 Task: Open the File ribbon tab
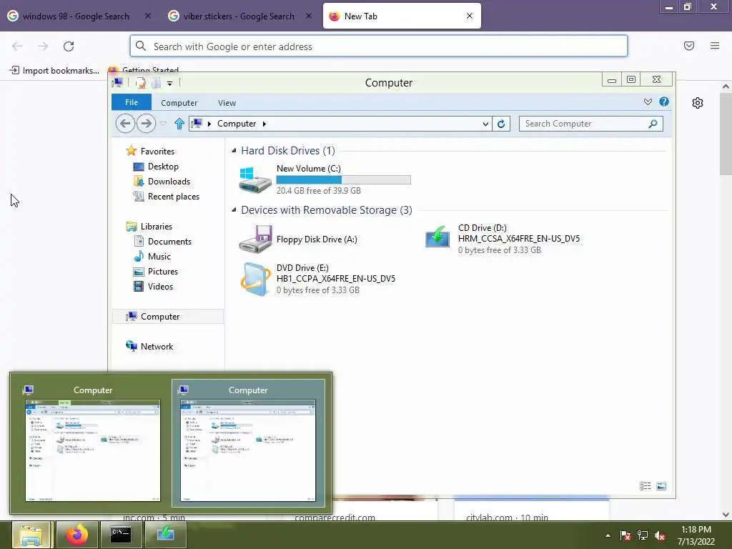point(132,102)
